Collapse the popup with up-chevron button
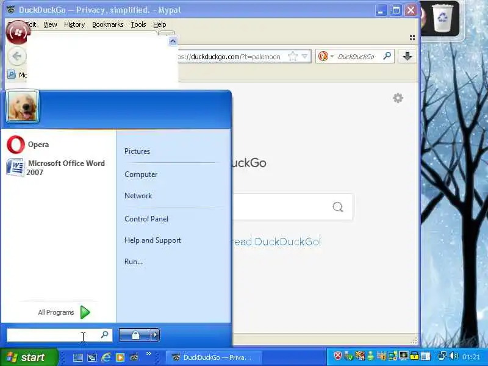Screen dimensions: 488x366 [x=173, y=41]
